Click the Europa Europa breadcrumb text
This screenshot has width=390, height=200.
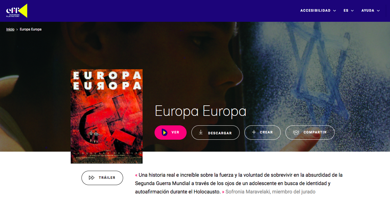(31, 29)
